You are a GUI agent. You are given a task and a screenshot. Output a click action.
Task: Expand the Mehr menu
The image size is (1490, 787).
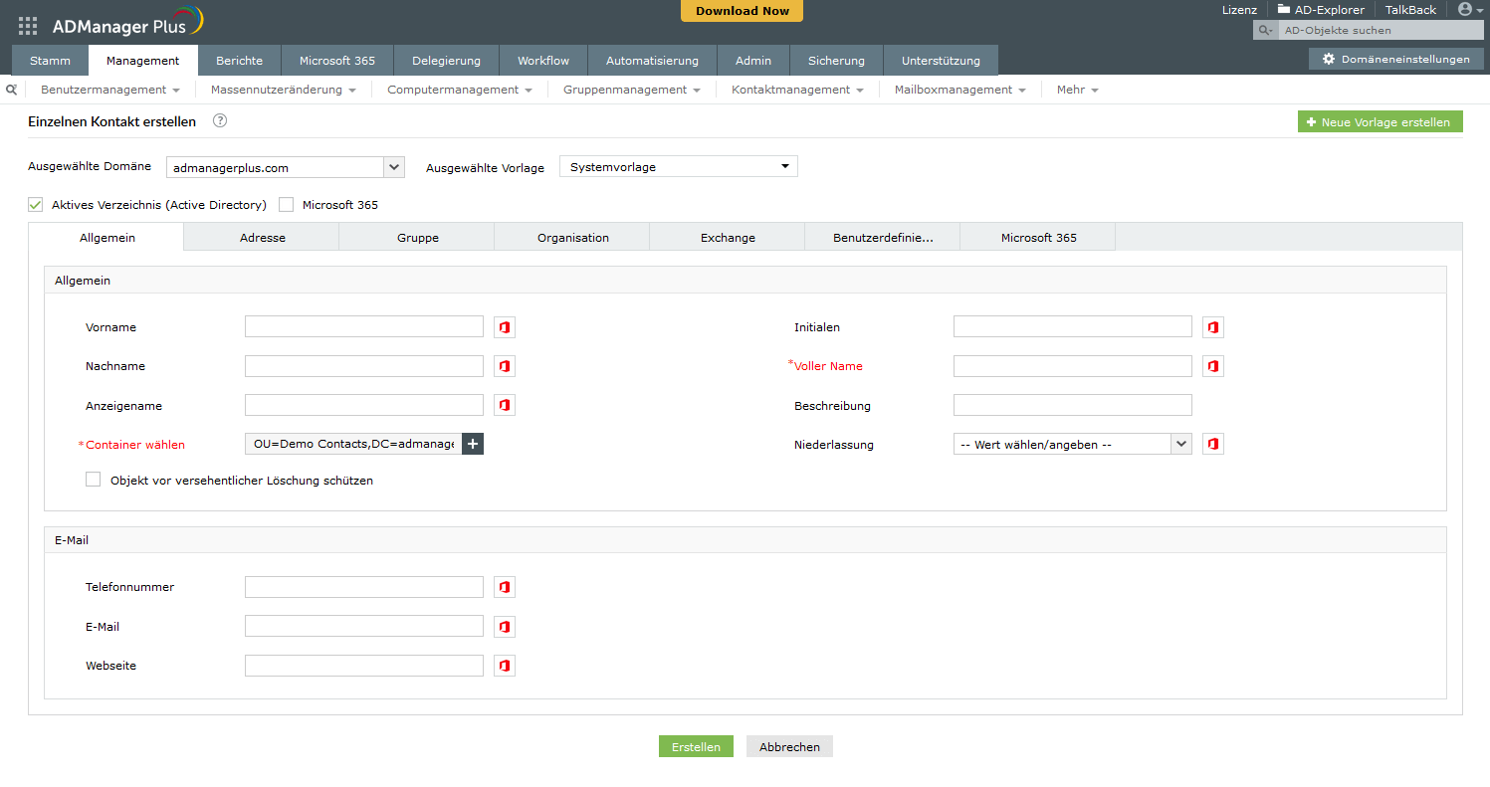point(1078,90)
